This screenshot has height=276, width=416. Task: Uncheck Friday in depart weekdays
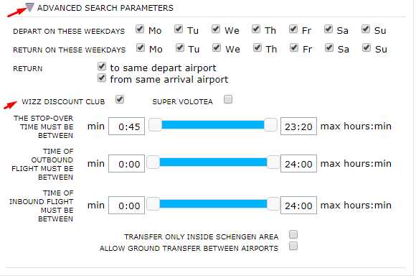tap(293, 29)
